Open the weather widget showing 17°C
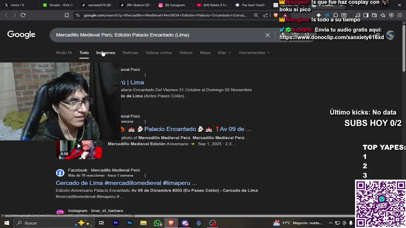Viewport: 406px width, 228px height. [298, 223]
